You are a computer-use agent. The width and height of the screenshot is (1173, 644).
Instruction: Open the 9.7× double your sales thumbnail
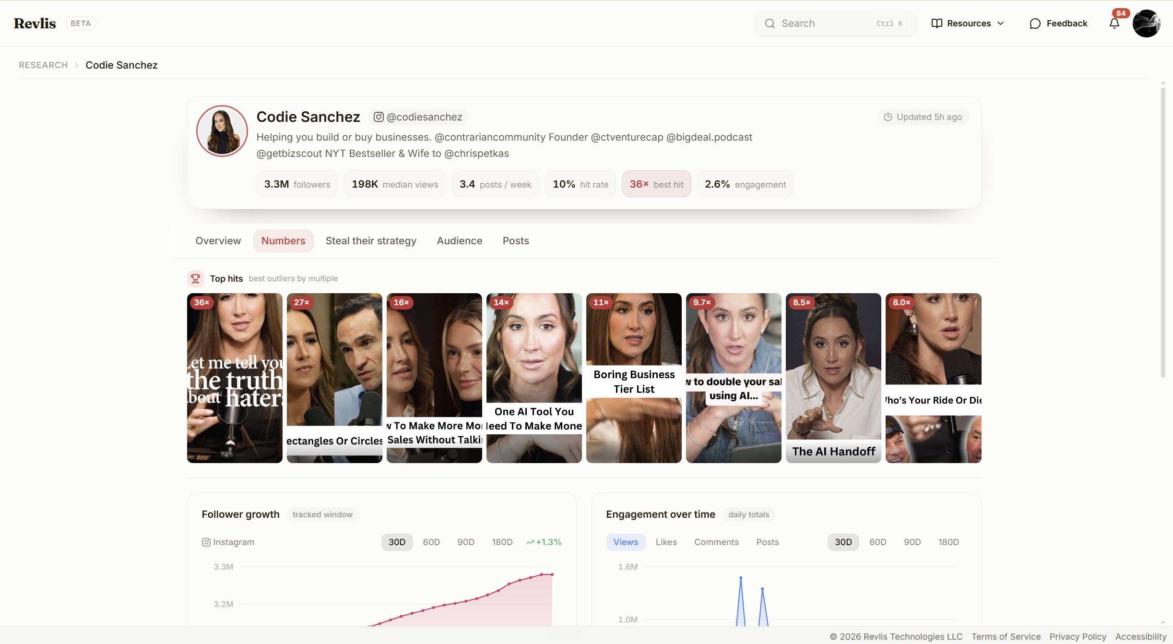[x=734, y=378]
